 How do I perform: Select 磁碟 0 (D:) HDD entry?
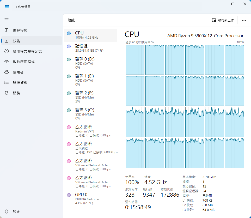[x=90, y=63]
